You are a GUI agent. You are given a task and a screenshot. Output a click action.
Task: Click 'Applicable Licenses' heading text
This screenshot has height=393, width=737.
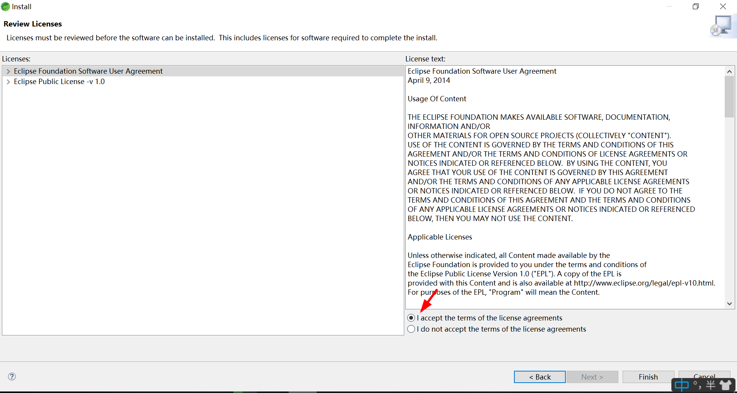440,237
